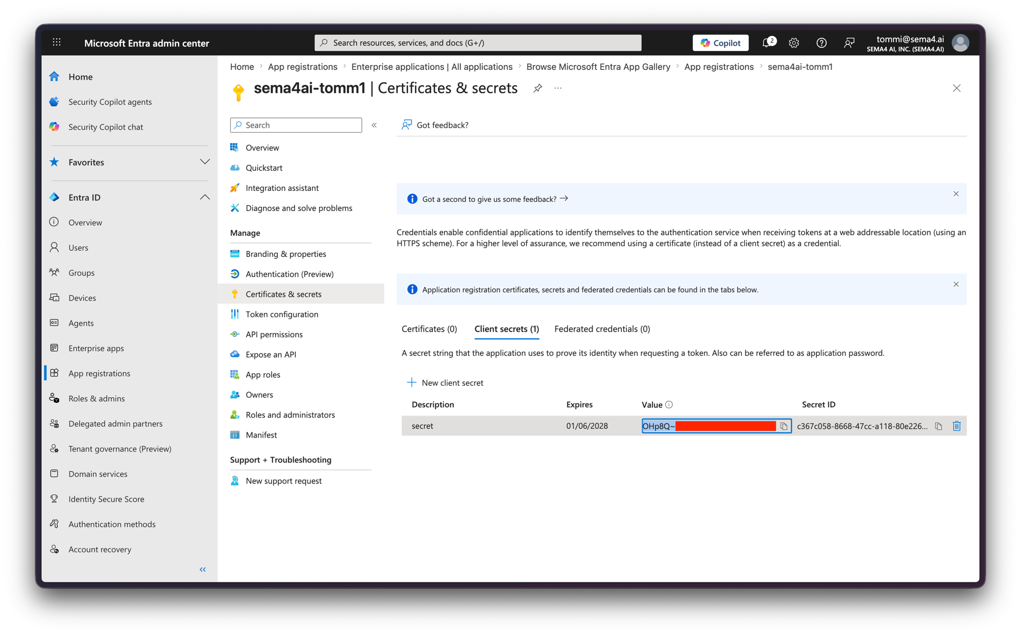
Task: Open help question mark icon
Action: coord(821,43)
